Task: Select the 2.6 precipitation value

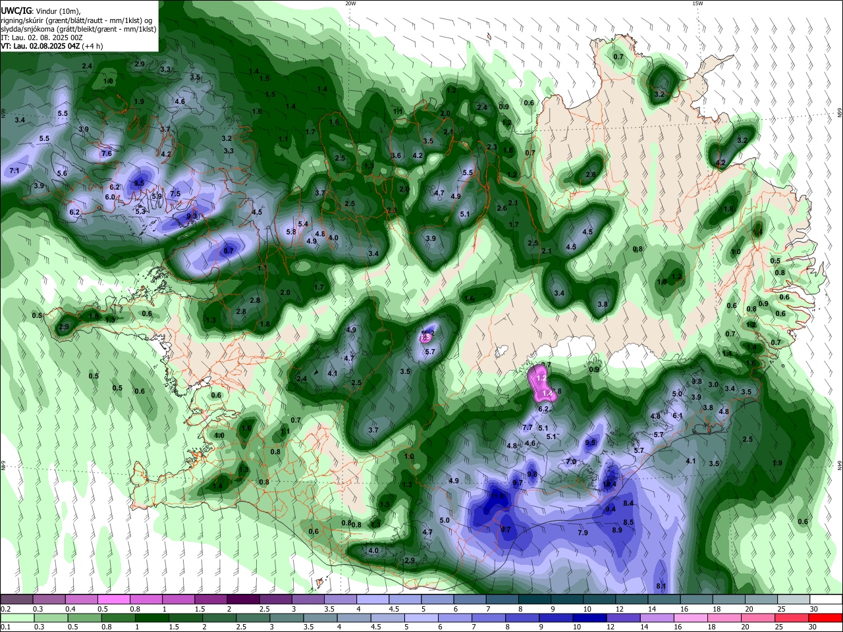Action: (x=502, y=208)
